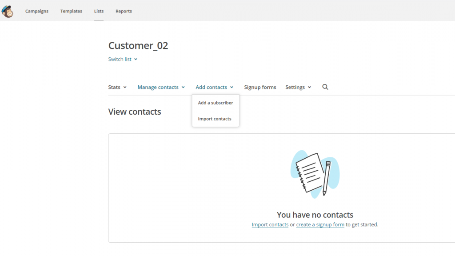Open the Manage contacts dropdown
This screenshot has width=455, height=256.
pos(161,87)
